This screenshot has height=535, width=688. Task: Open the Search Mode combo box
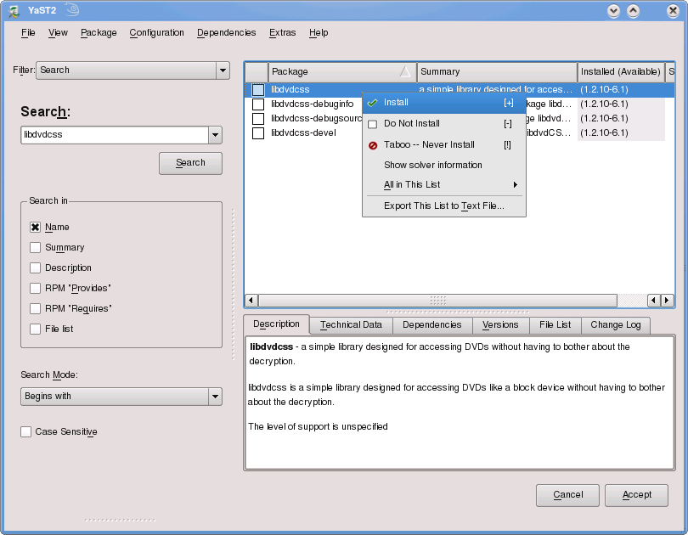click(x=121, y=397)
